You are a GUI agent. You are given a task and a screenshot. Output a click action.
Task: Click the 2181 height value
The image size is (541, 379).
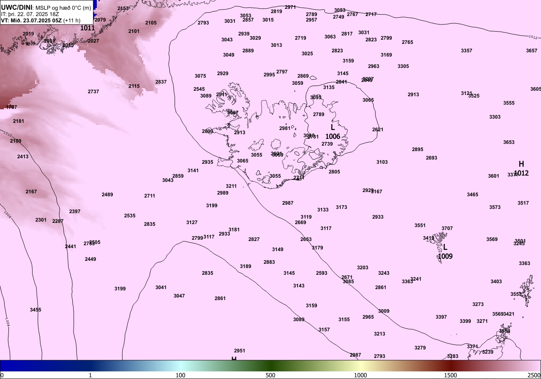click(19, 121)
